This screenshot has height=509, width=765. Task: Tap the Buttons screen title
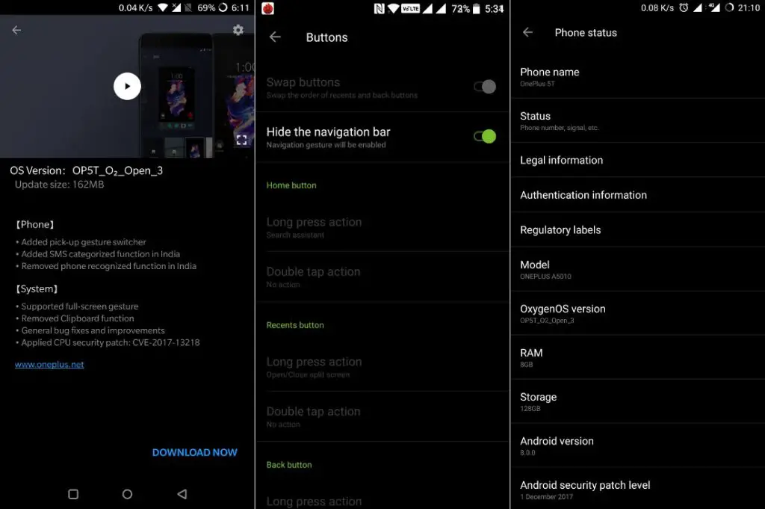tap(327, 37)
